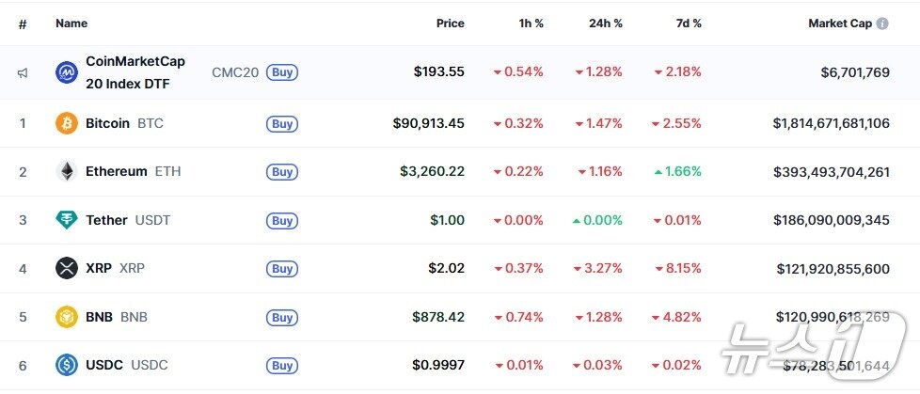920x394 pixels.
Task: Sort by the # rank column header
Action: tap(23, 24)
